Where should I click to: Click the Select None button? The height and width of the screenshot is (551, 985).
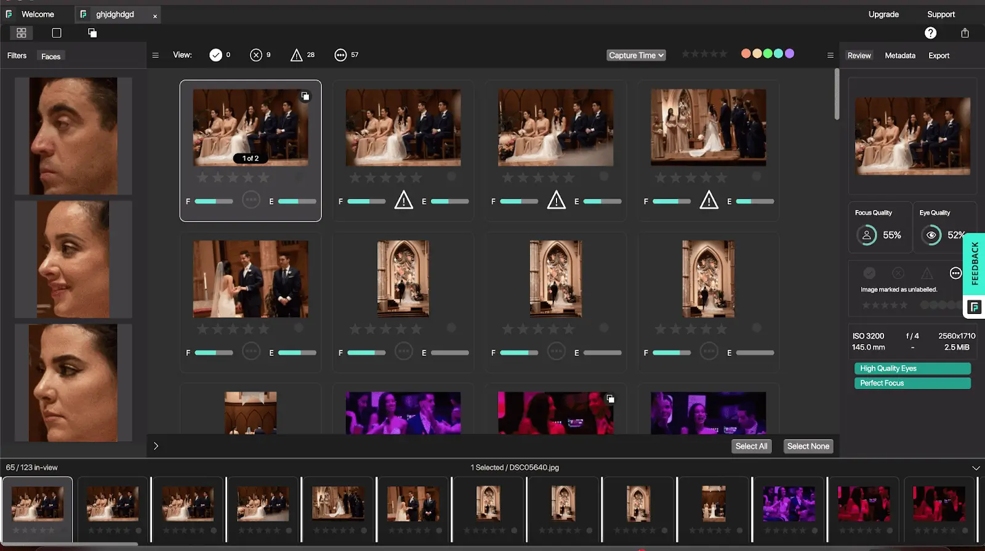(x=808, y=446)
